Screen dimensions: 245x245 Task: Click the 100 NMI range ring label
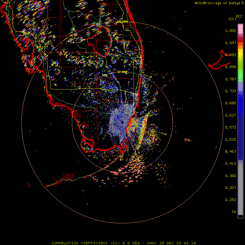122,22
